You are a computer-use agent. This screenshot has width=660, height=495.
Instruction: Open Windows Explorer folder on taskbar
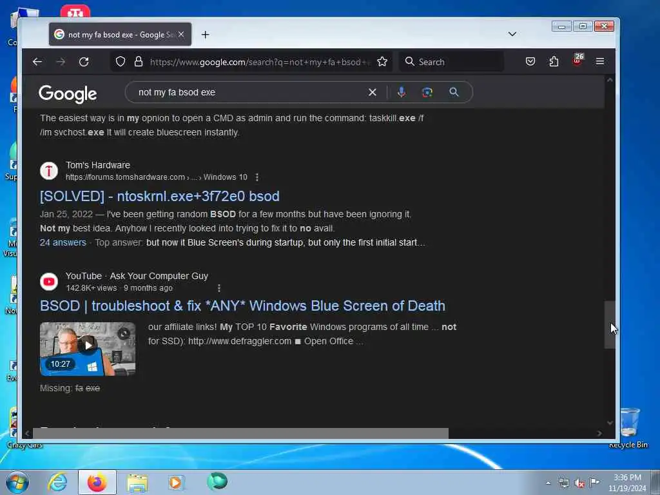point(137,483)
